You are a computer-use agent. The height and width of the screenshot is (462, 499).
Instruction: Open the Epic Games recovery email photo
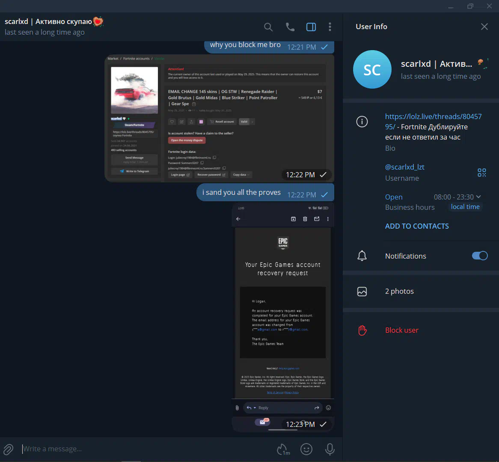tap(283, 317)
